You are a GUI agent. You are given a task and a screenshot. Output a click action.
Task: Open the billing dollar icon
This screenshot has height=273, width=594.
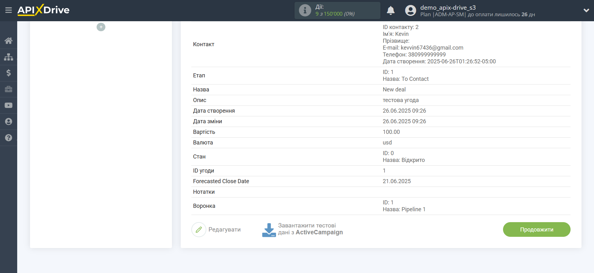tap(8, 73)
